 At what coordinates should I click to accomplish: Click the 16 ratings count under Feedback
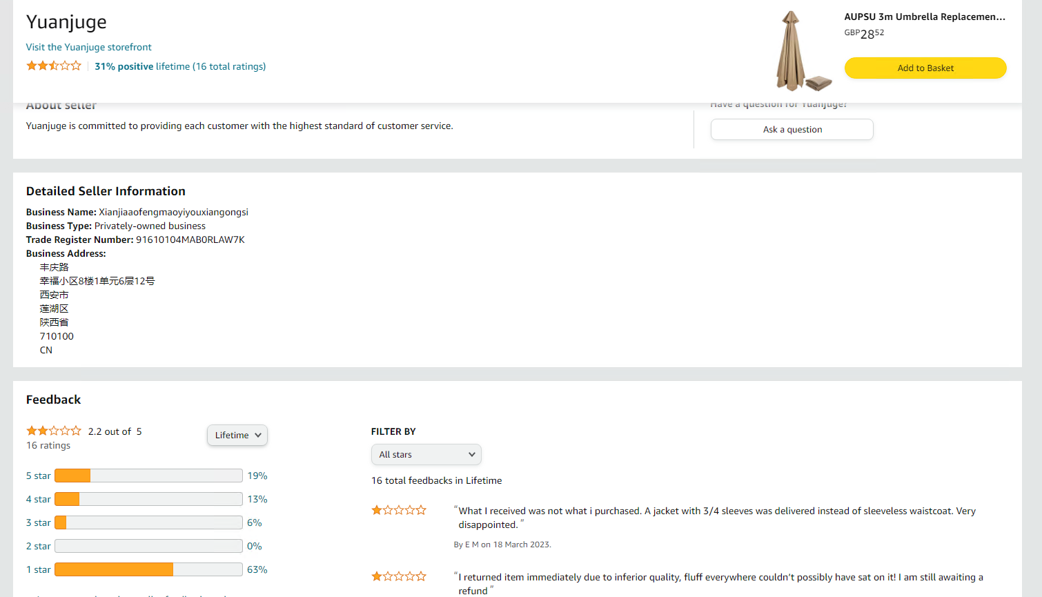pos(48,445)
